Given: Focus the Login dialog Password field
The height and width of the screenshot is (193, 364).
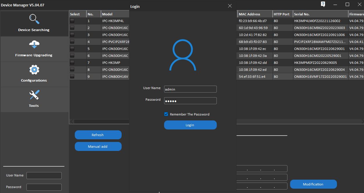Looking at the screenshot, I should pos(190,101).
